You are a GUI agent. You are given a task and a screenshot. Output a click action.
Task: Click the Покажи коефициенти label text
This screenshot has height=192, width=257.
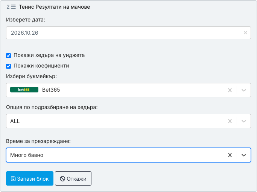pos(41,66)
